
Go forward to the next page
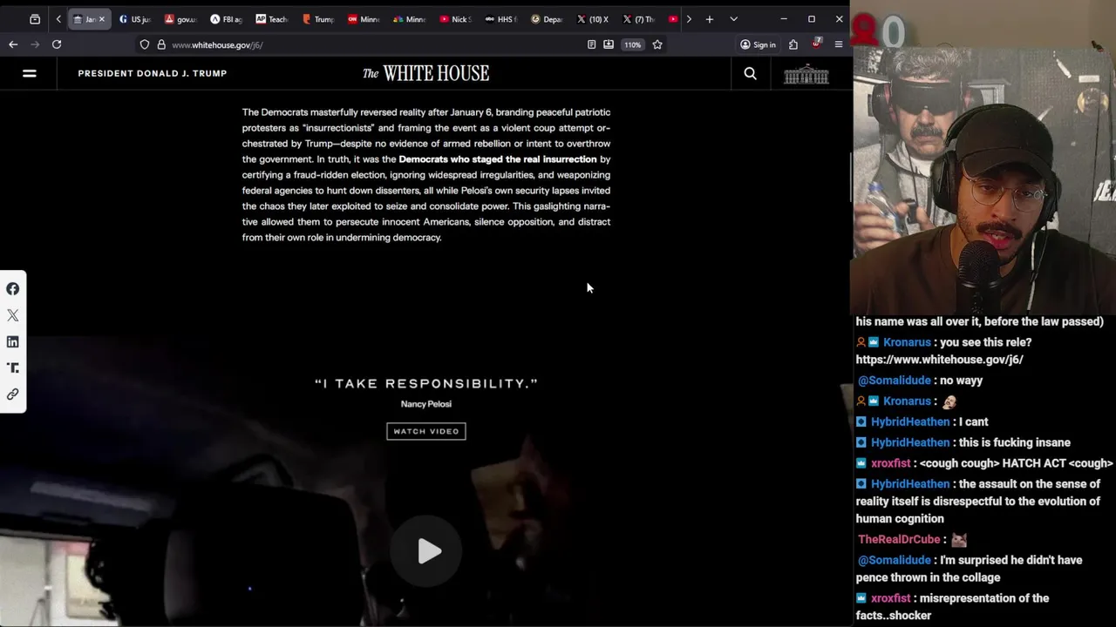(35, 44)
